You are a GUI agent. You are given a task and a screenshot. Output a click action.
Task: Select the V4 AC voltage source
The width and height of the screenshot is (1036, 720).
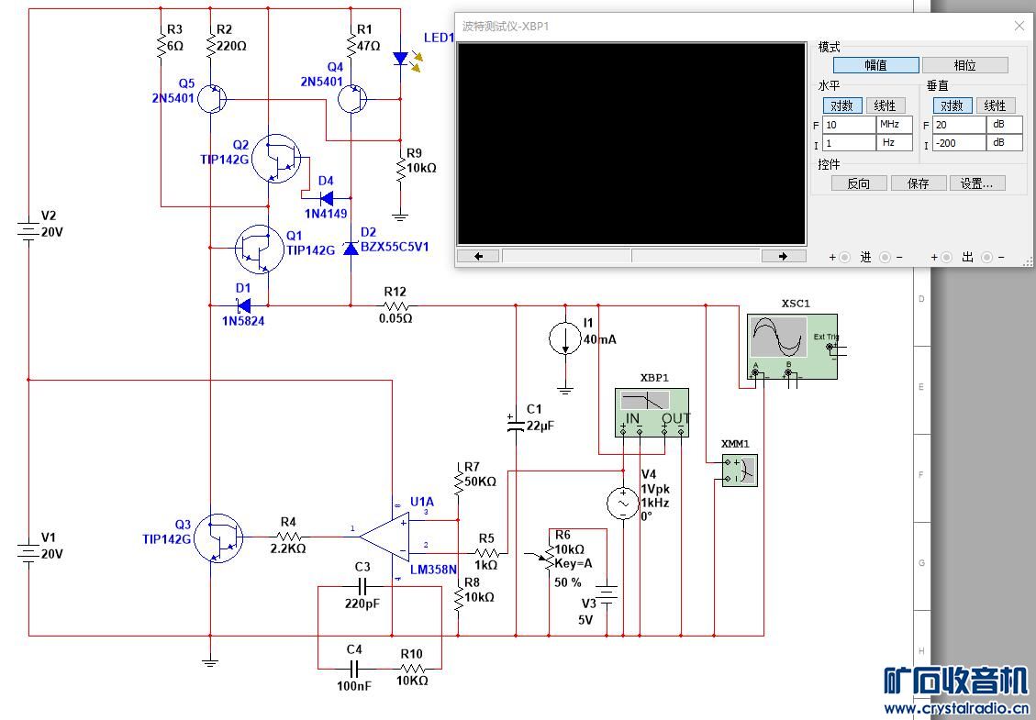[x=623, y=504]
